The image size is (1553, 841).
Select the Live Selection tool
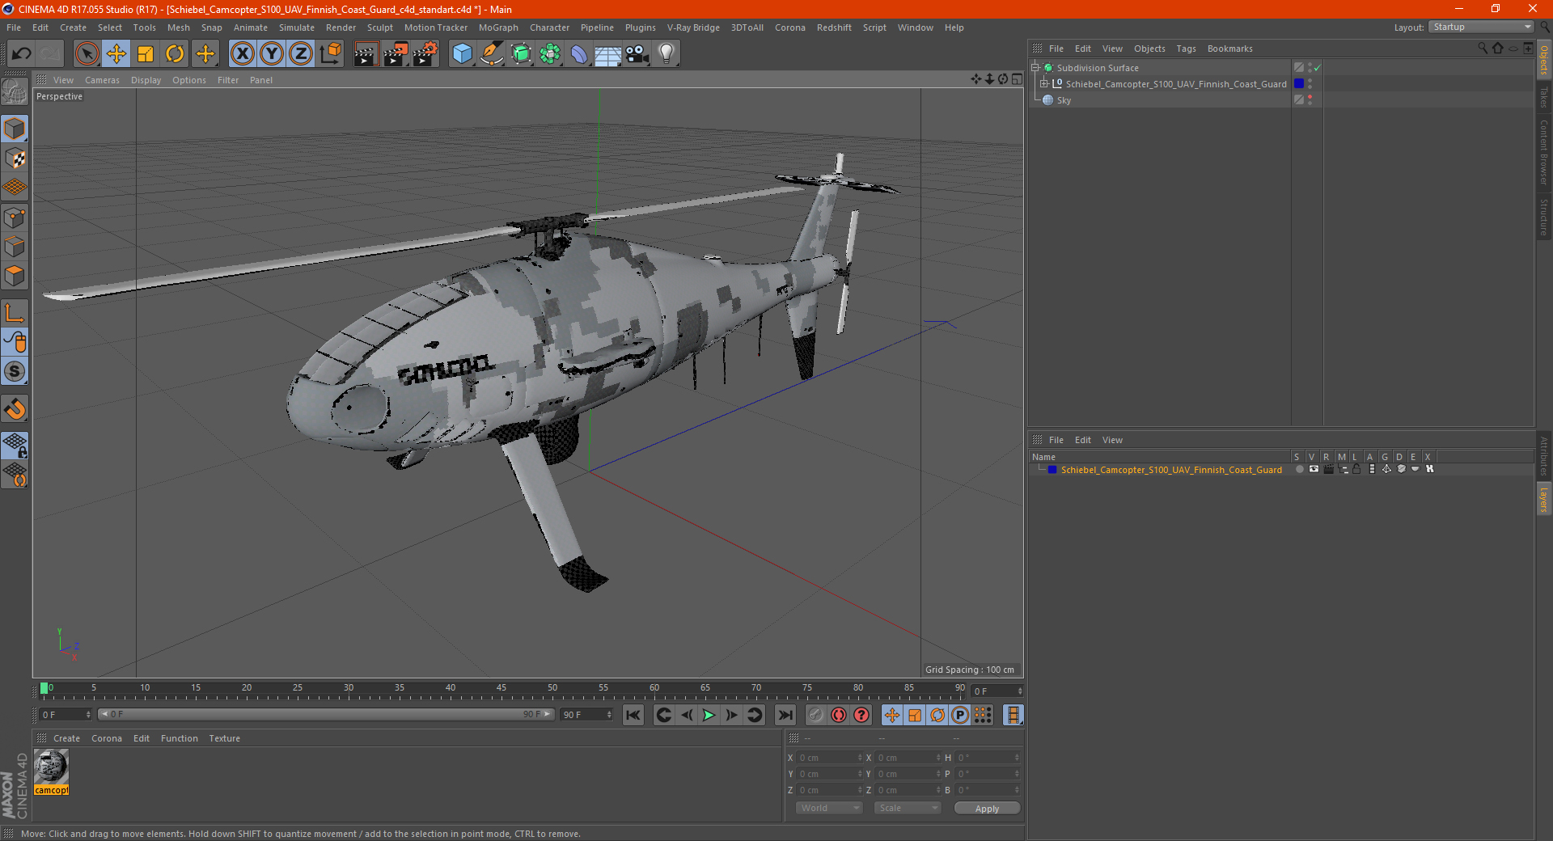(x=87, y=54)
